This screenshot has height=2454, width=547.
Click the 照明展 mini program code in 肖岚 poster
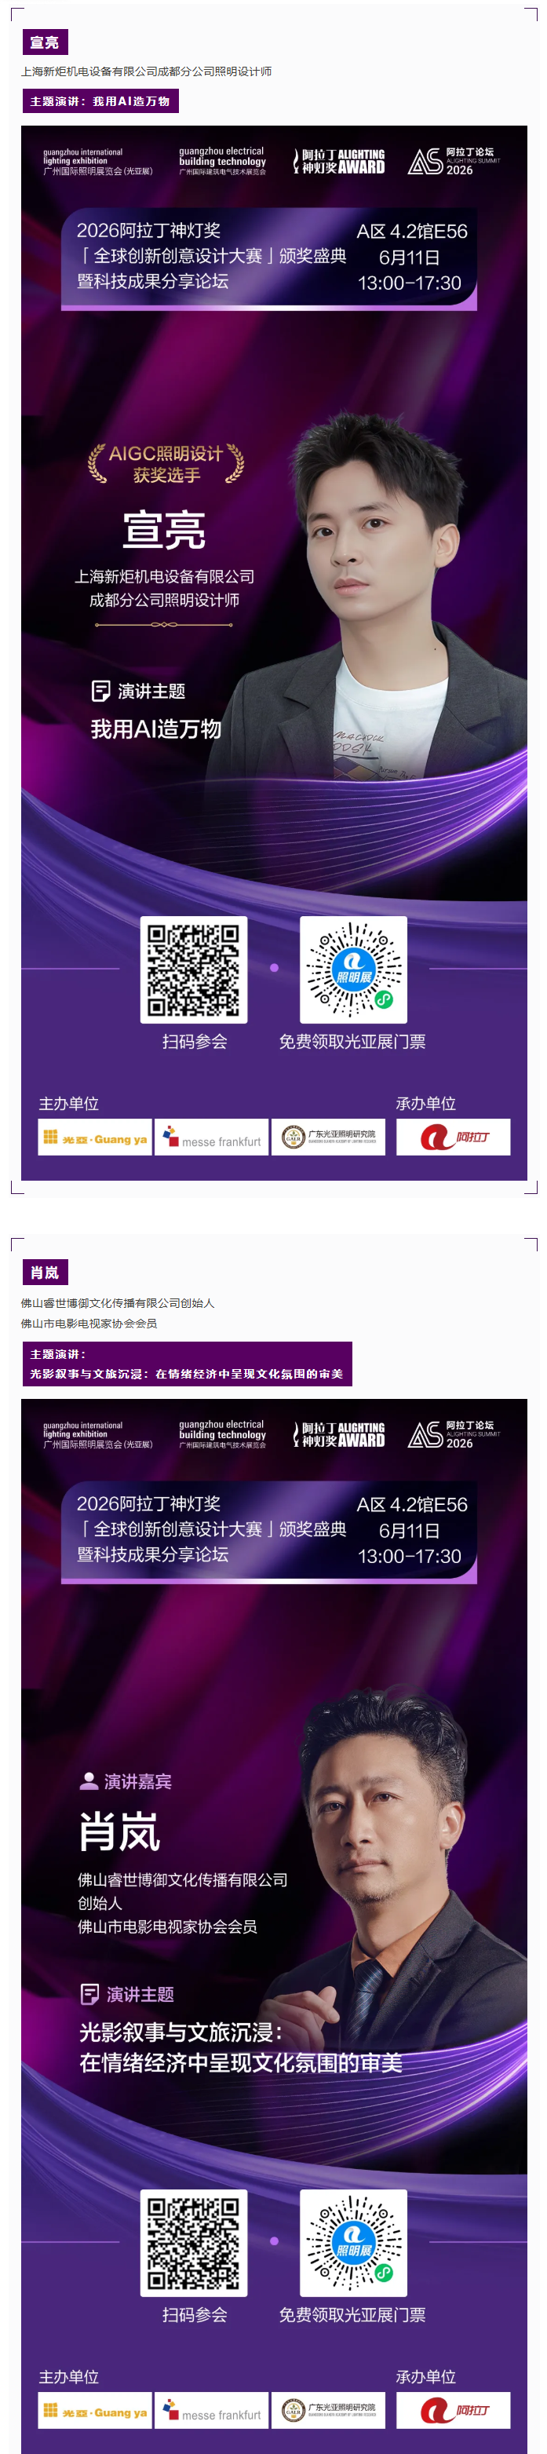click(x=353, y=2243)
